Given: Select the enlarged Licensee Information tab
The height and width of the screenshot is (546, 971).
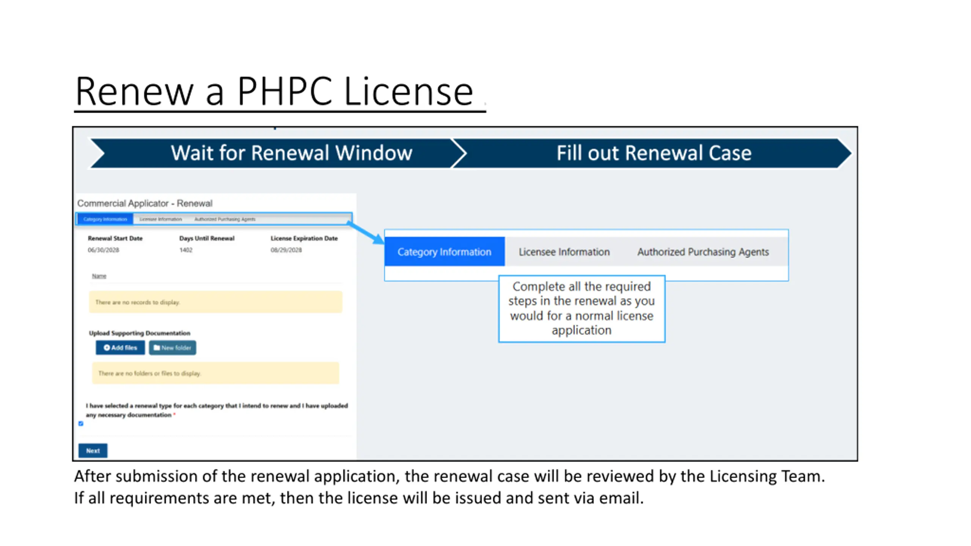Looking at the screenshot, I should coord(564,252).
